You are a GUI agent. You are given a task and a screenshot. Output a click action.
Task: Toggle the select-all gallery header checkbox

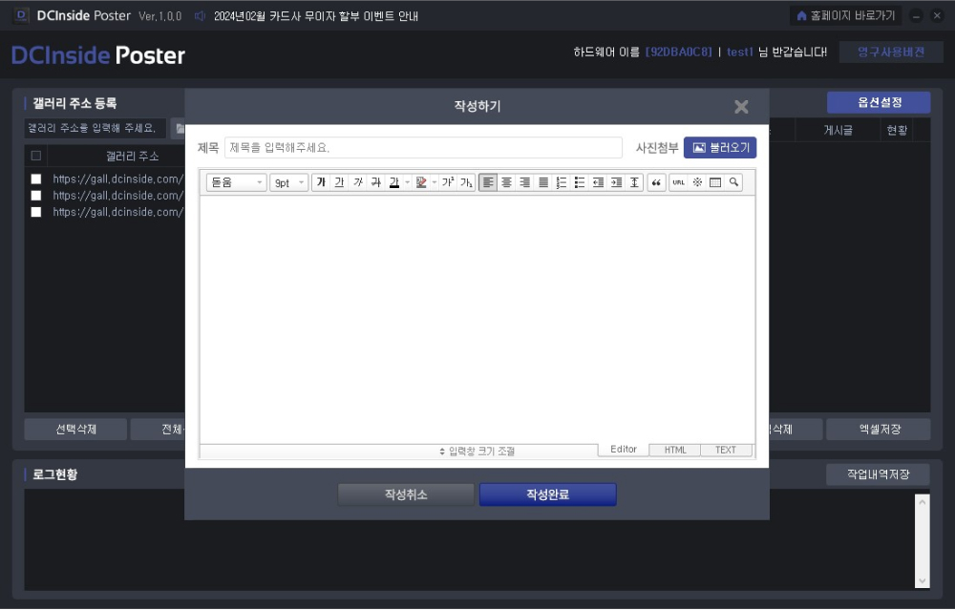point(36,156)
